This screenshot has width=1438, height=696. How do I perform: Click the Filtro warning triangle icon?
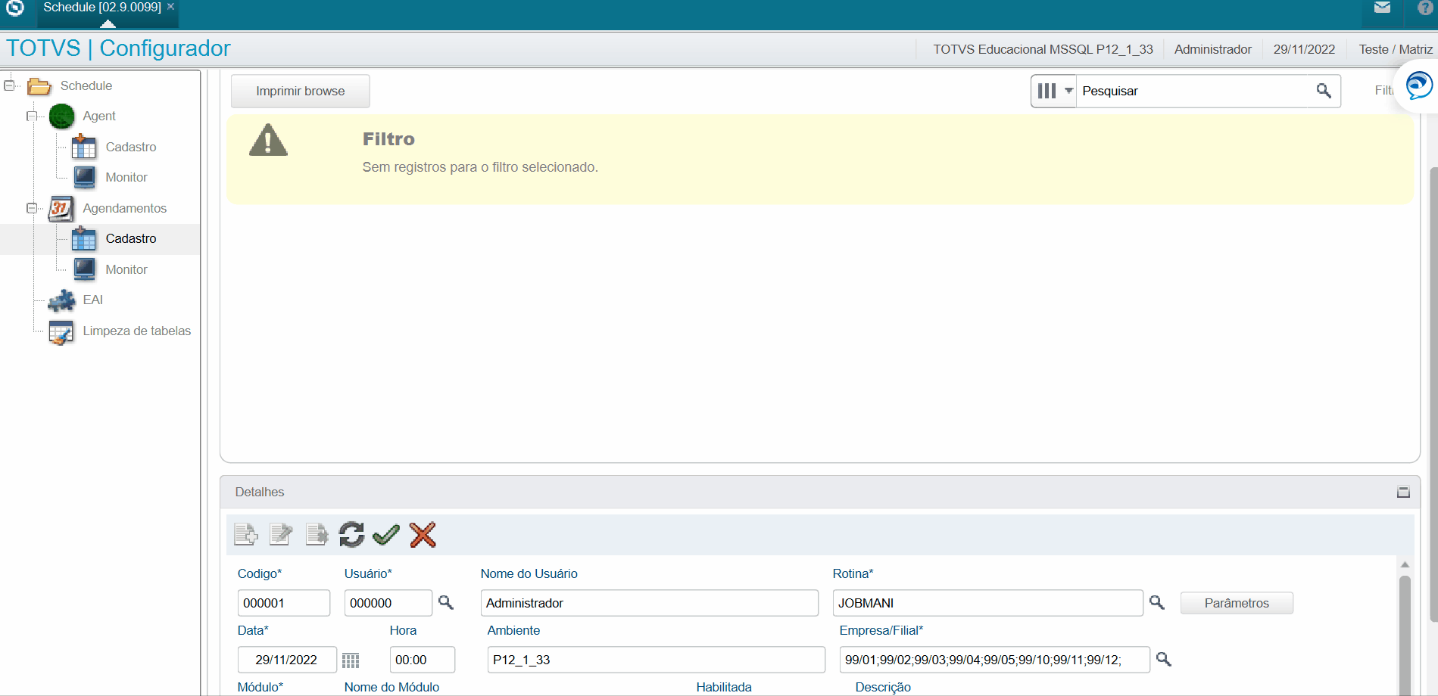click(268, 140)
